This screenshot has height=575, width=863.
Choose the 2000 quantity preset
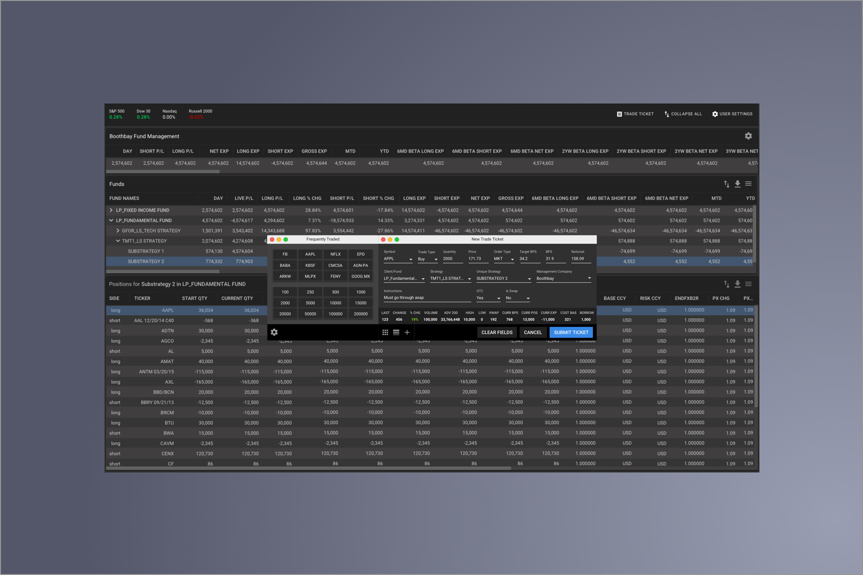pyautogui.click(x=285, y=303)
